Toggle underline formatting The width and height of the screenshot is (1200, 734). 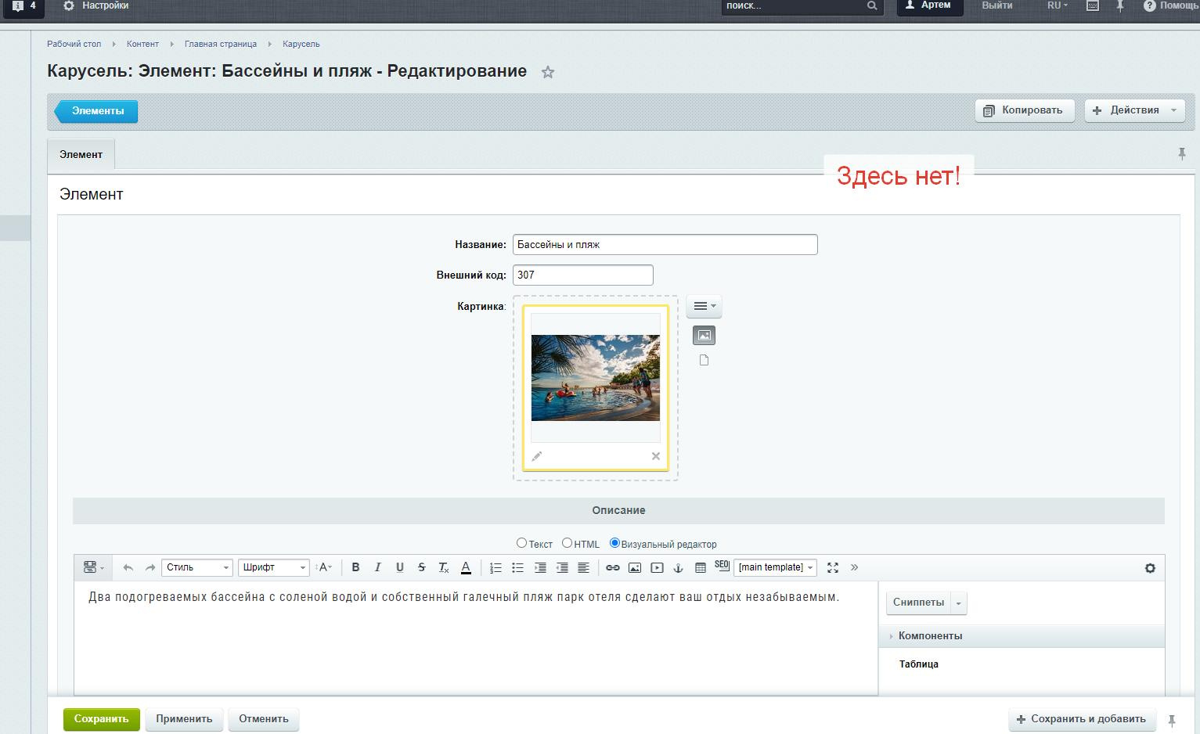tap(399, 567)
